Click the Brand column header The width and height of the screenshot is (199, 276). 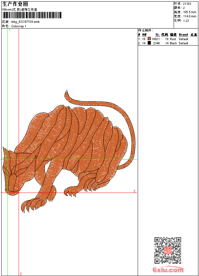[183, 35]
